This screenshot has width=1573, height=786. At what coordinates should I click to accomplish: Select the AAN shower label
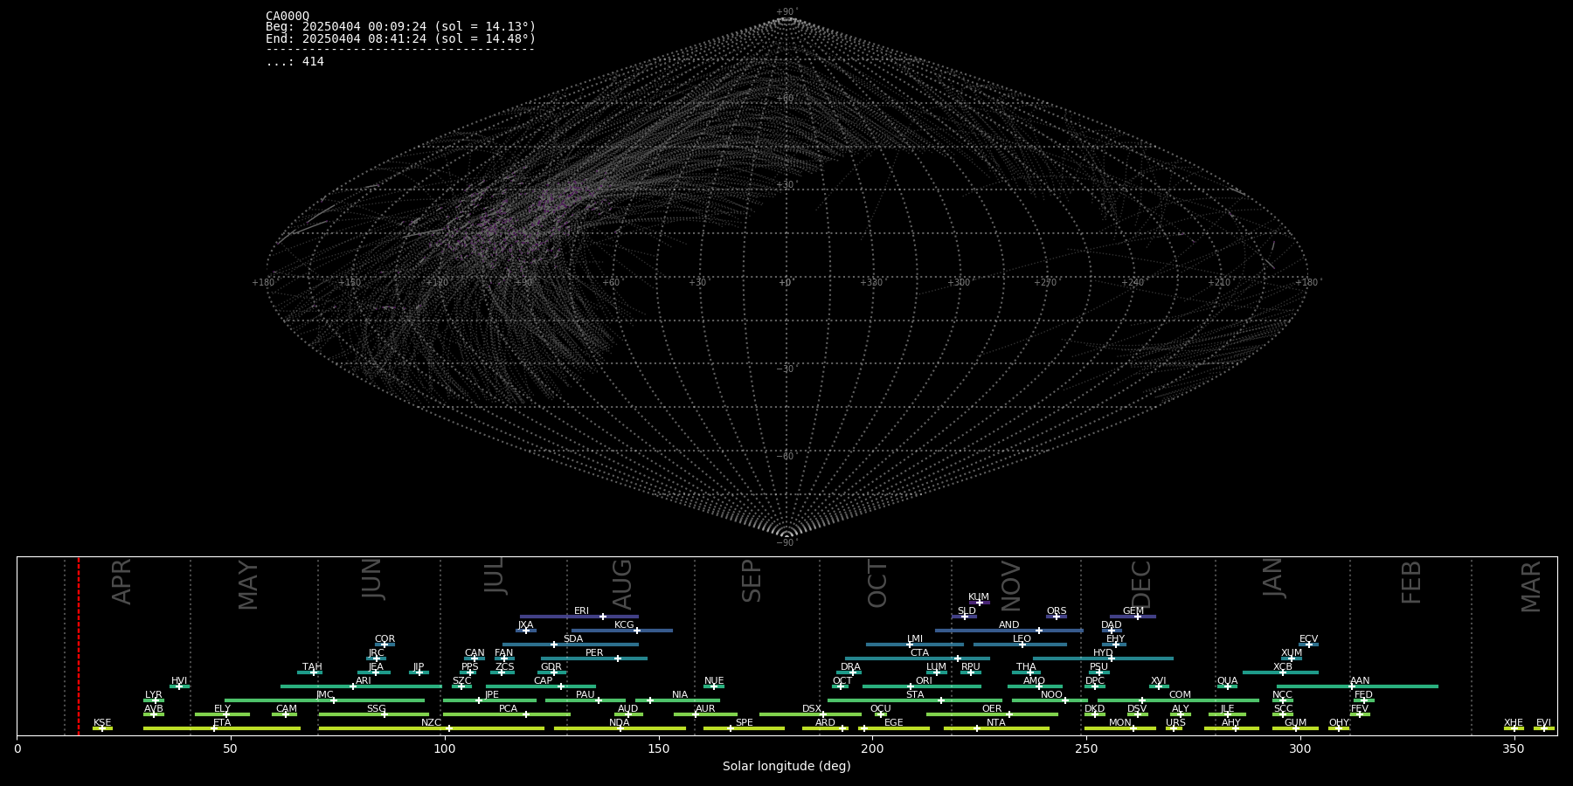(1360, 681)
